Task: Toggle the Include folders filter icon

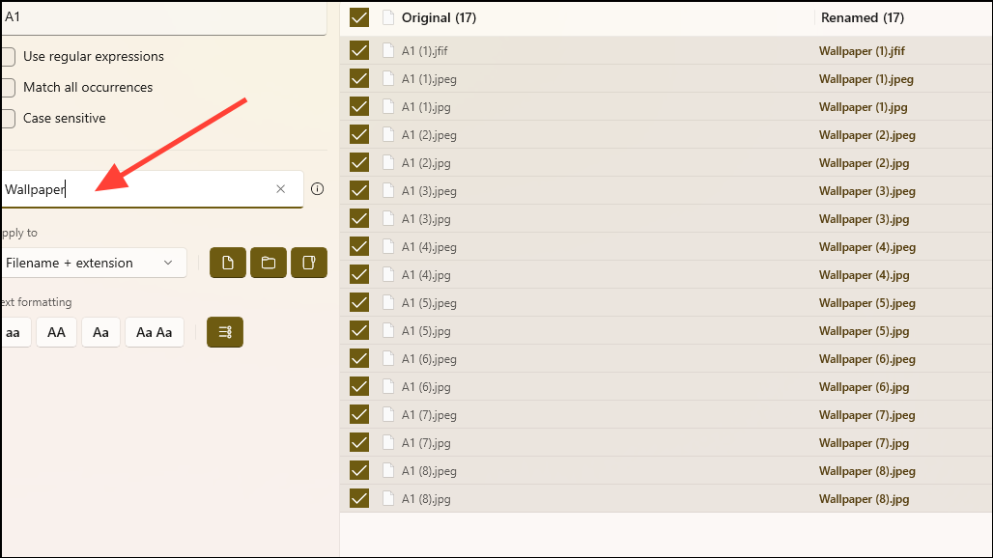Action: [268, 262]
